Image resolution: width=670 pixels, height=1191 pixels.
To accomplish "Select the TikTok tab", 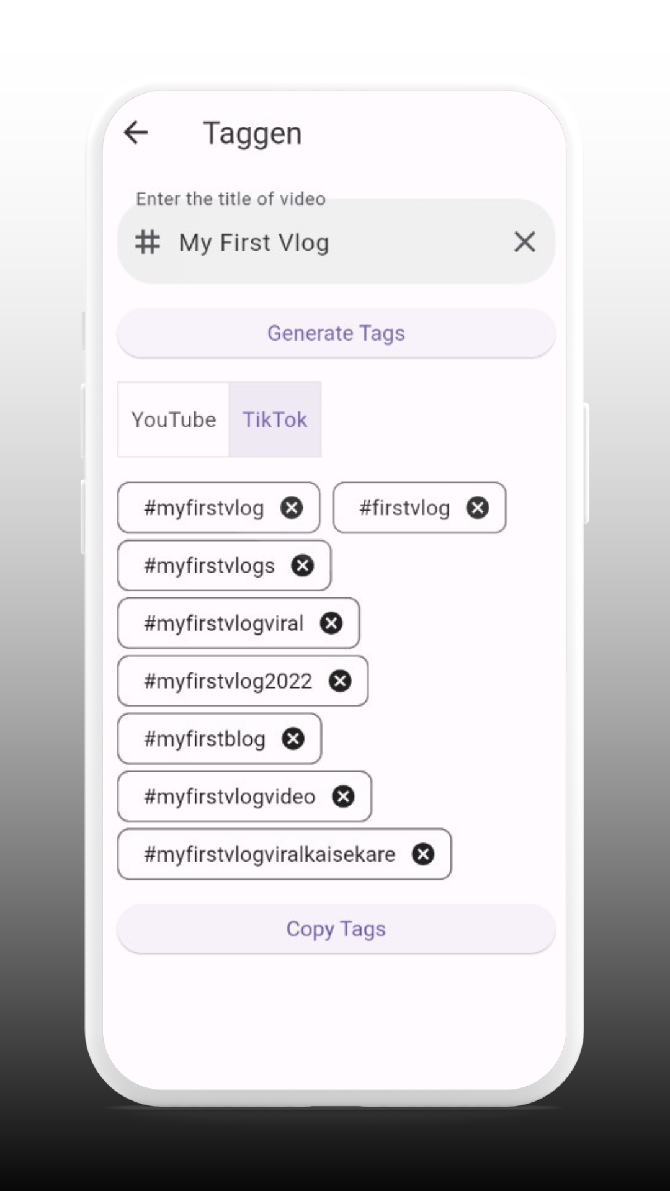I will [x=275, y=419].
